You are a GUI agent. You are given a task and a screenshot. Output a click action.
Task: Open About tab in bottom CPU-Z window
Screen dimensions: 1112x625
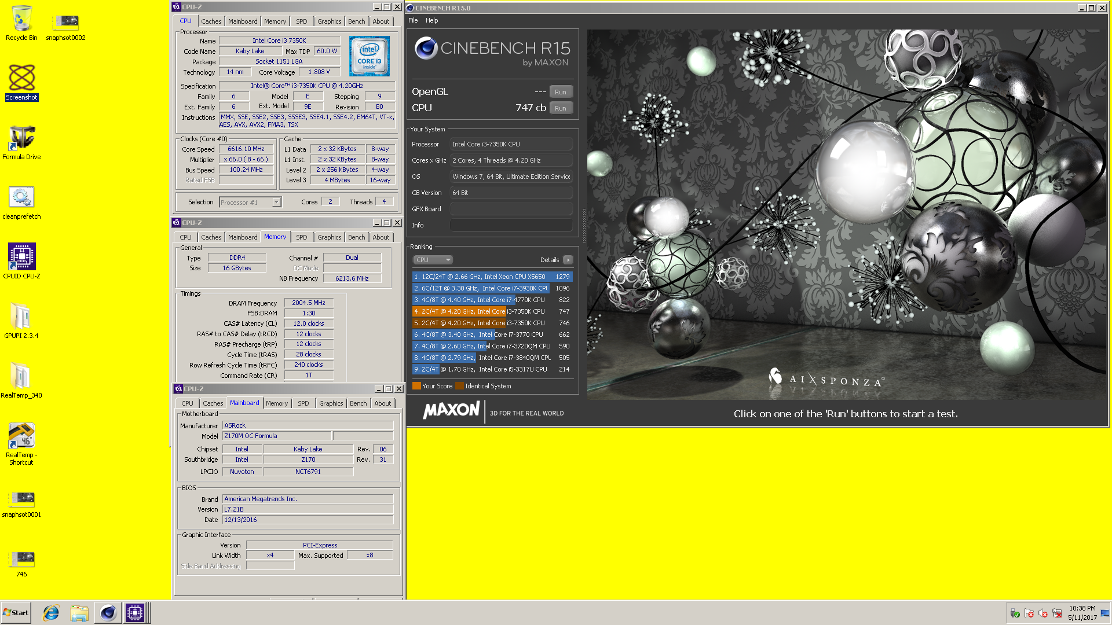(383, 403)
